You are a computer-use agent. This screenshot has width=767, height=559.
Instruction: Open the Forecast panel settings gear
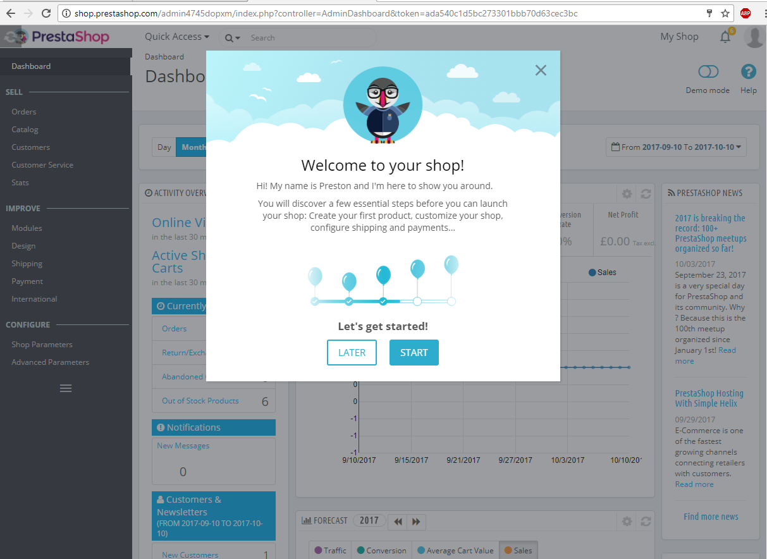click(627, 521)
